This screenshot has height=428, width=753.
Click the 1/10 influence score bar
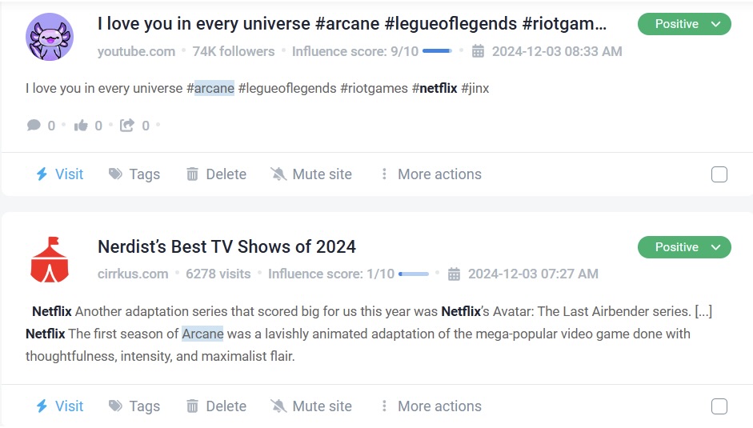tap(414, 274)
